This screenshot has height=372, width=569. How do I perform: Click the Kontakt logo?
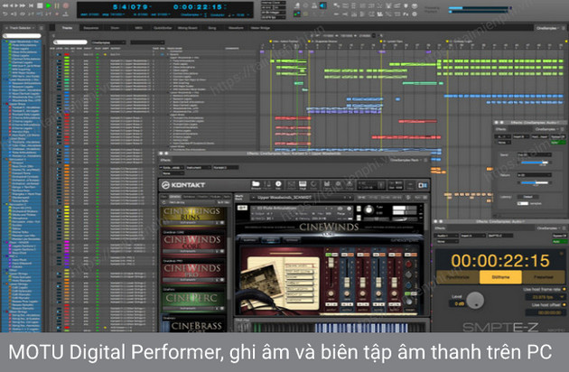[183, 185]
